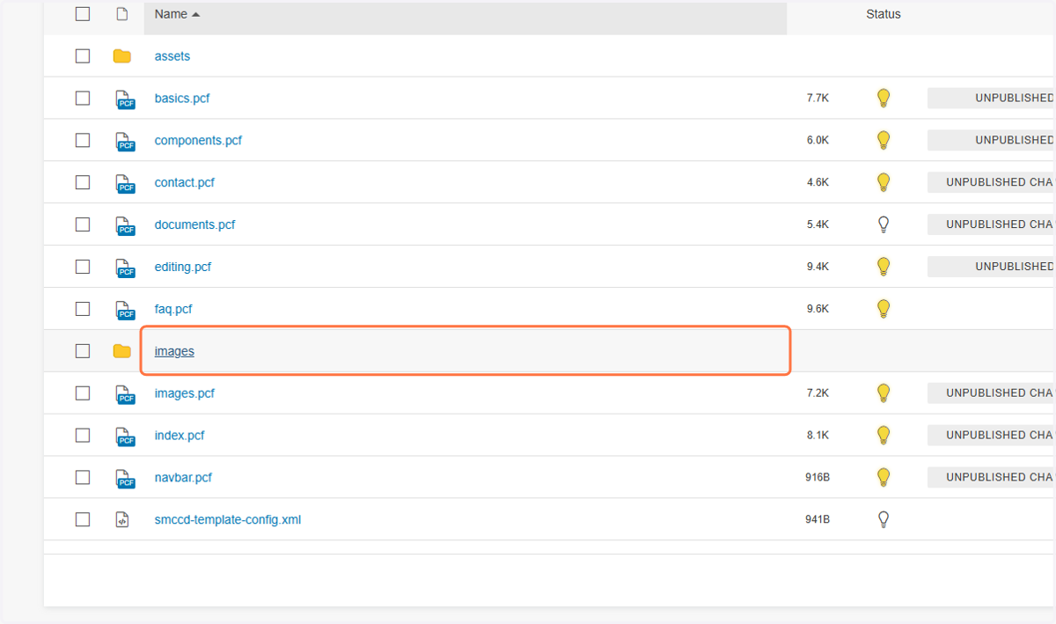This screenshot has height=624, width=1056.
Task: Check the faq.pcf row checkbox
Action: click(83, 309)
